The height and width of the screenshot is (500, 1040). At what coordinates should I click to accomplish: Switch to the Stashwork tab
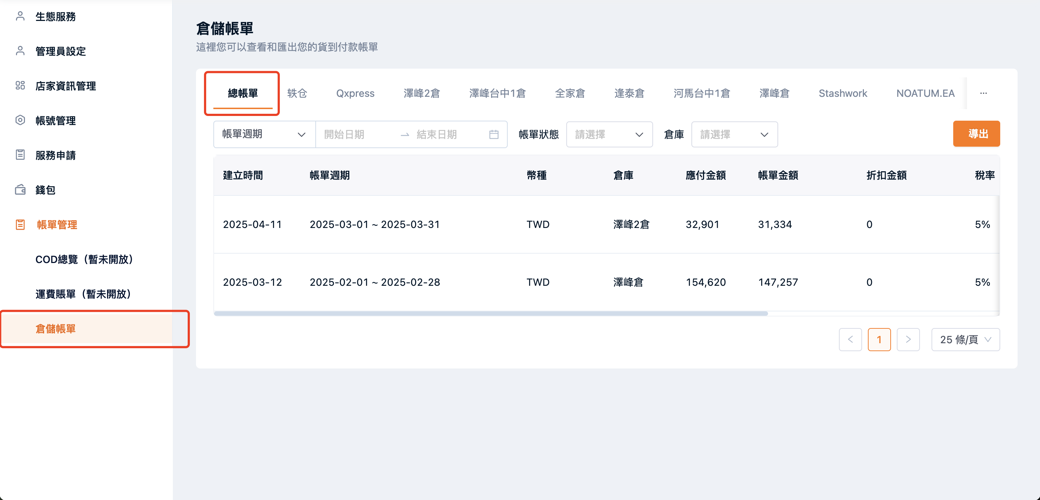click(843, 93)
